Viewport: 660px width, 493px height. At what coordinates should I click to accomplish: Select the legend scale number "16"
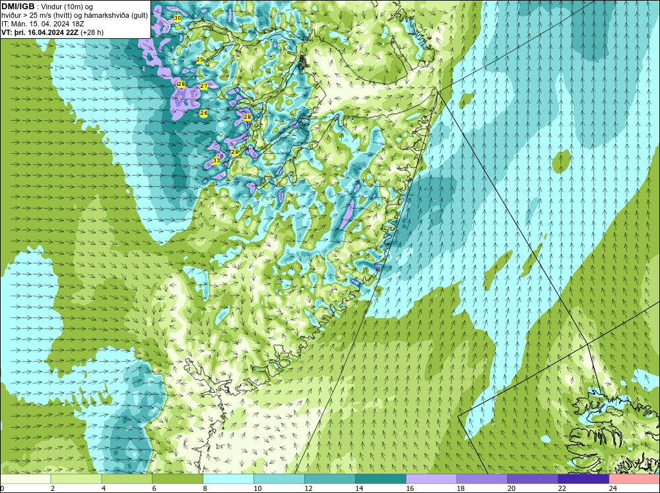[x=410, y=488]
